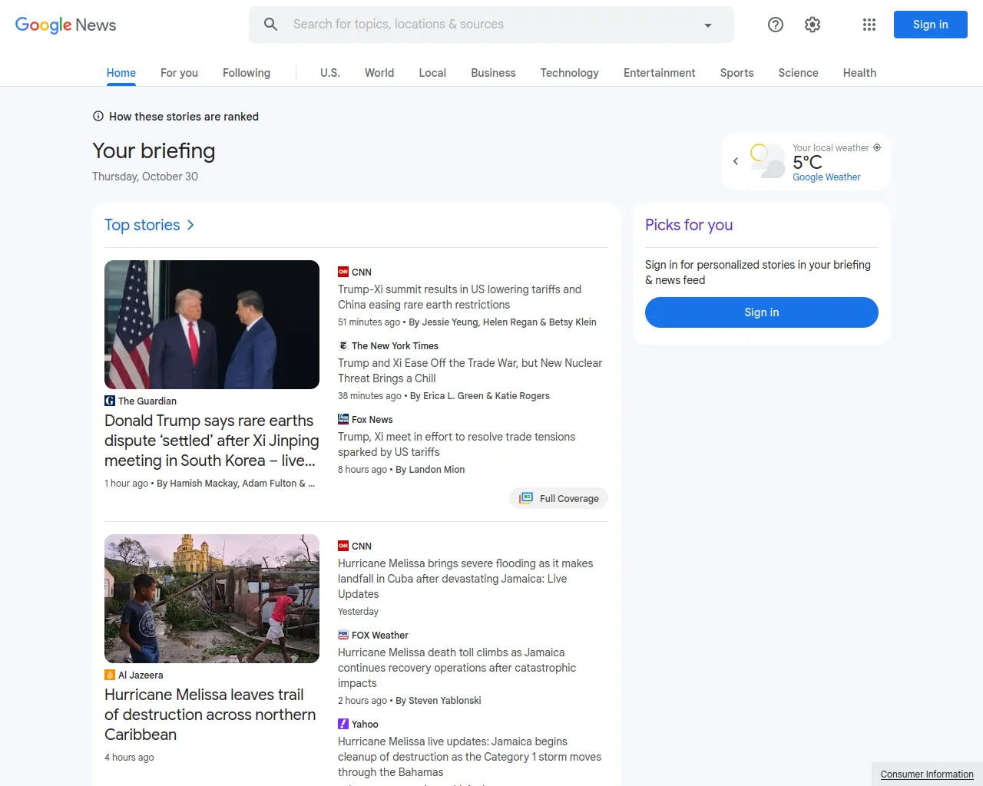The image size is (983, 786).
Task: Click the Picks for you heading
Action: [689, 225]
